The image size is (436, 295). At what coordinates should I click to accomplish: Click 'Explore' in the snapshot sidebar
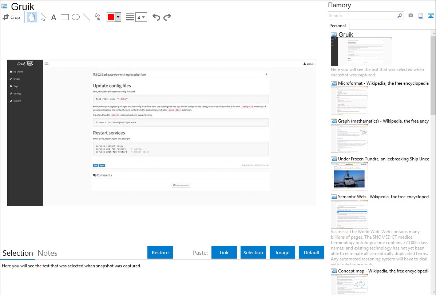point(15,101)
